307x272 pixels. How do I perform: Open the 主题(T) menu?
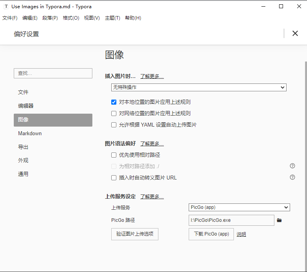[112, 18]
